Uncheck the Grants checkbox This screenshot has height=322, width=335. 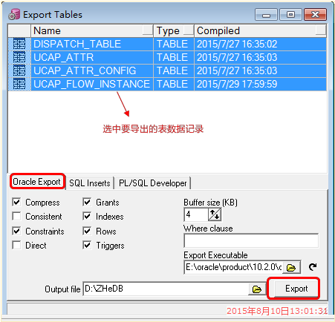click(x=87, y=203)
